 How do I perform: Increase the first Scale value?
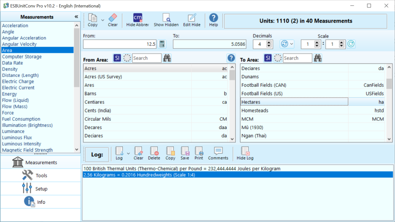point(317,42)
